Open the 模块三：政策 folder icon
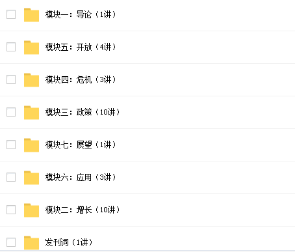 [31, 113]
